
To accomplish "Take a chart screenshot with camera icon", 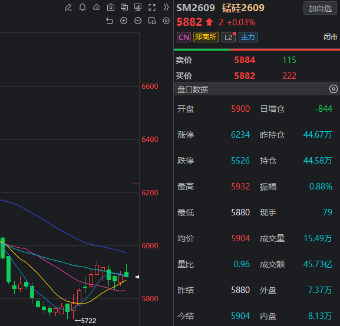I will tap(111, 8).
